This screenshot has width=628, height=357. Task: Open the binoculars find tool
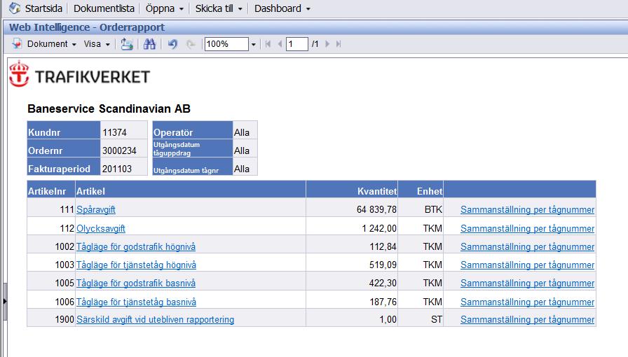pos(149,44)
